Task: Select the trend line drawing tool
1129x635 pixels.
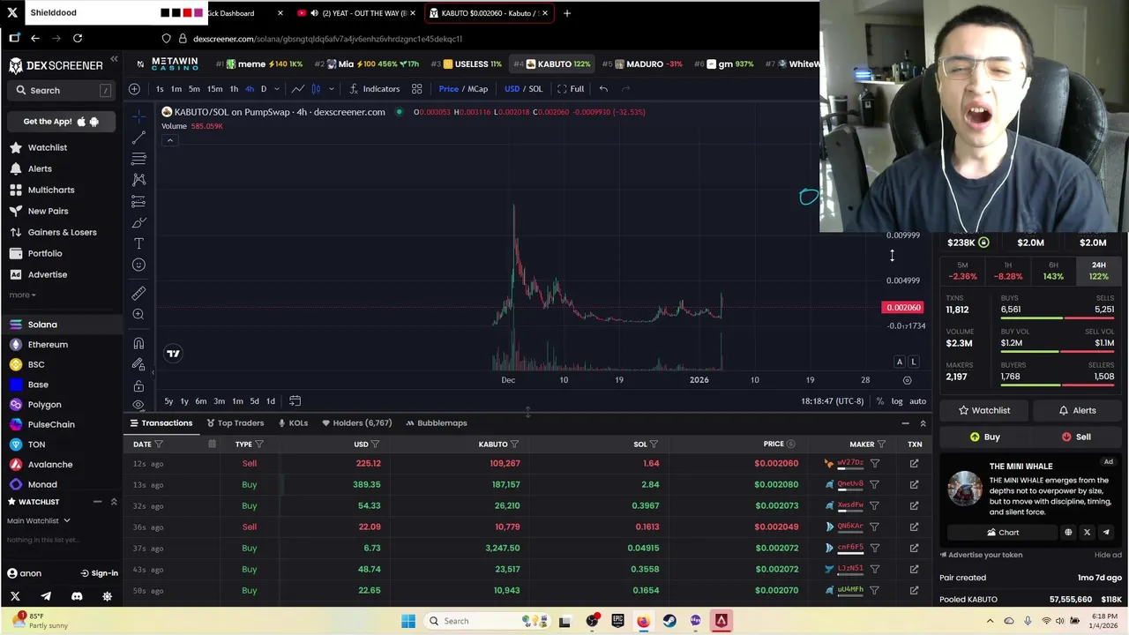Action: 138,138
